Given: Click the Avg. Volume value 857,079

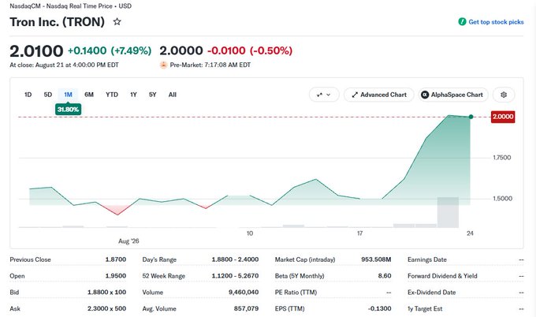Looking at the screenshot, I should point(246,309).
